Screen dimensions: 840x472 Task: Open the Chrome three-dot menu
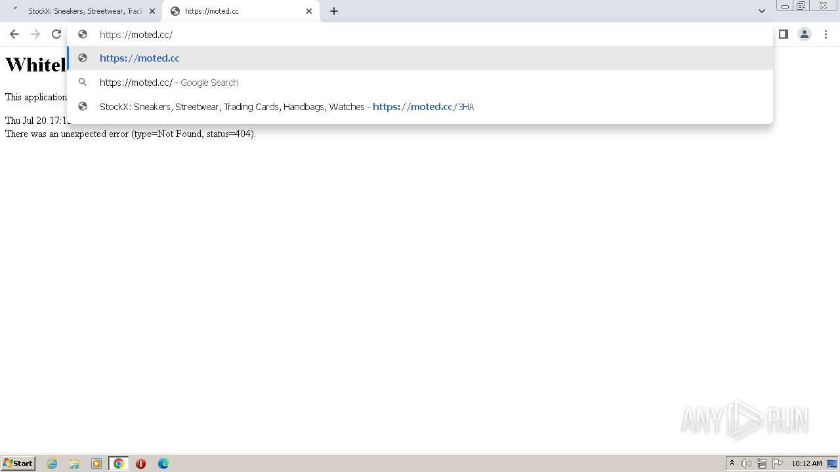coord(826,34)
